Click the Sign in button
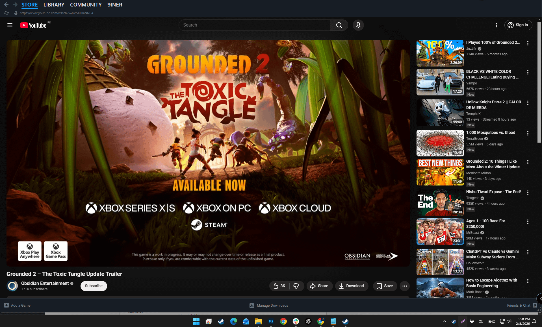Viewport: 542px width, 327px height. [518, 25]
